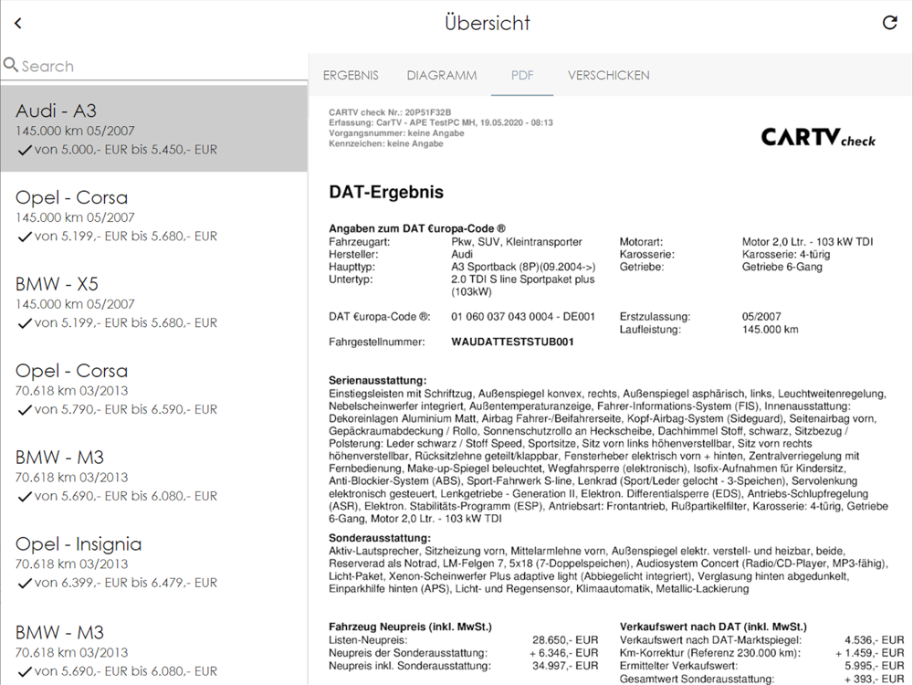The image size is (913, 685).
Task: Click the Serienausstattung: heading
Action: (377, 380)
